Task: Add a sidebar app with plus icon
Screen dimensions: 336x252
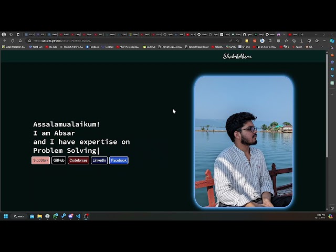Action: [x=332, y=94]
